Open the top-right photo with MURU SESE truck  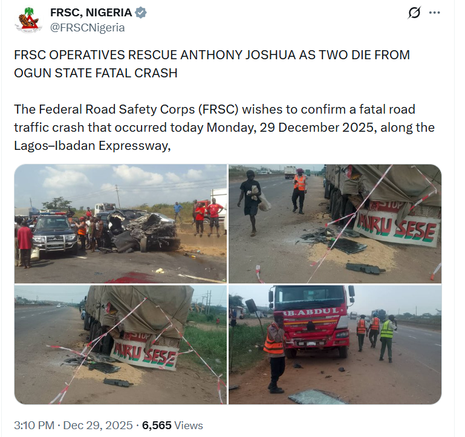[335, 224]
